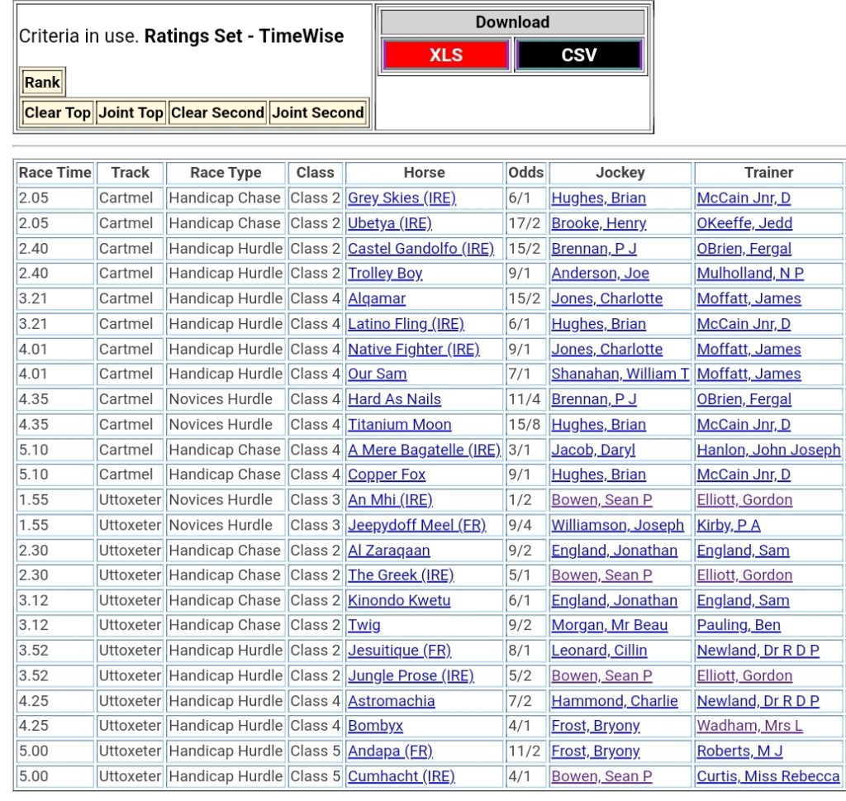Click horse Titanium Moon link
846x801 pixels.
point(399,425)
